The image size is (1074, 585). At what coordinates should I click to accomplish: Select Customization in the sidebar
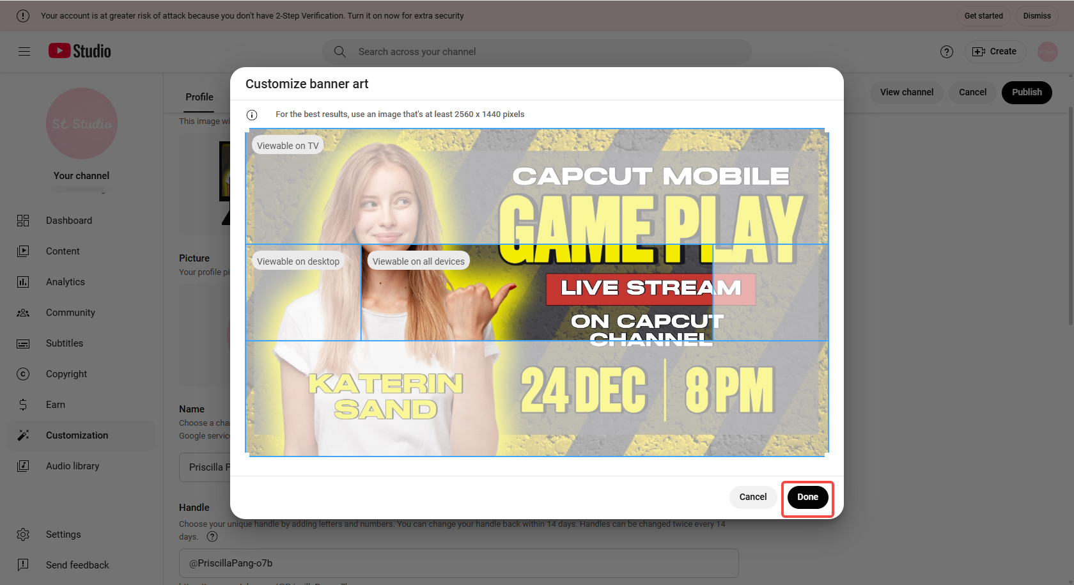[x=82, y=435]
